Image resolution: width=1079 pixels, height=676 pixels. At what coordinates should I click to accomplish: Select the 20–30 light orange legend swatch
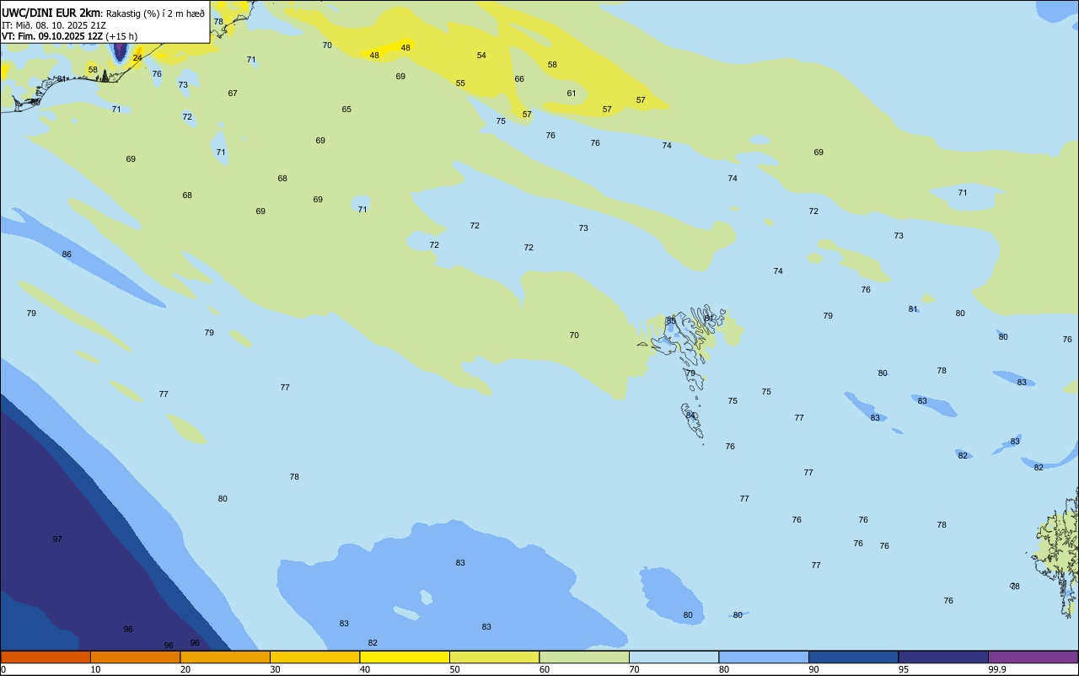click(x=225, y=657)
